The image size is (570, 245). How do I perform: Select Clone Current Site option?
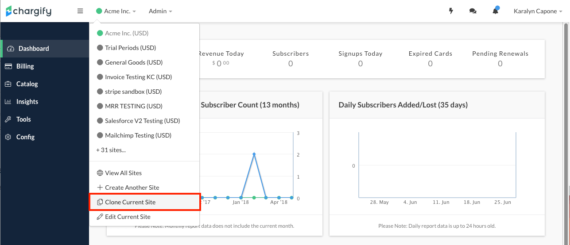[x=130, y=202]
